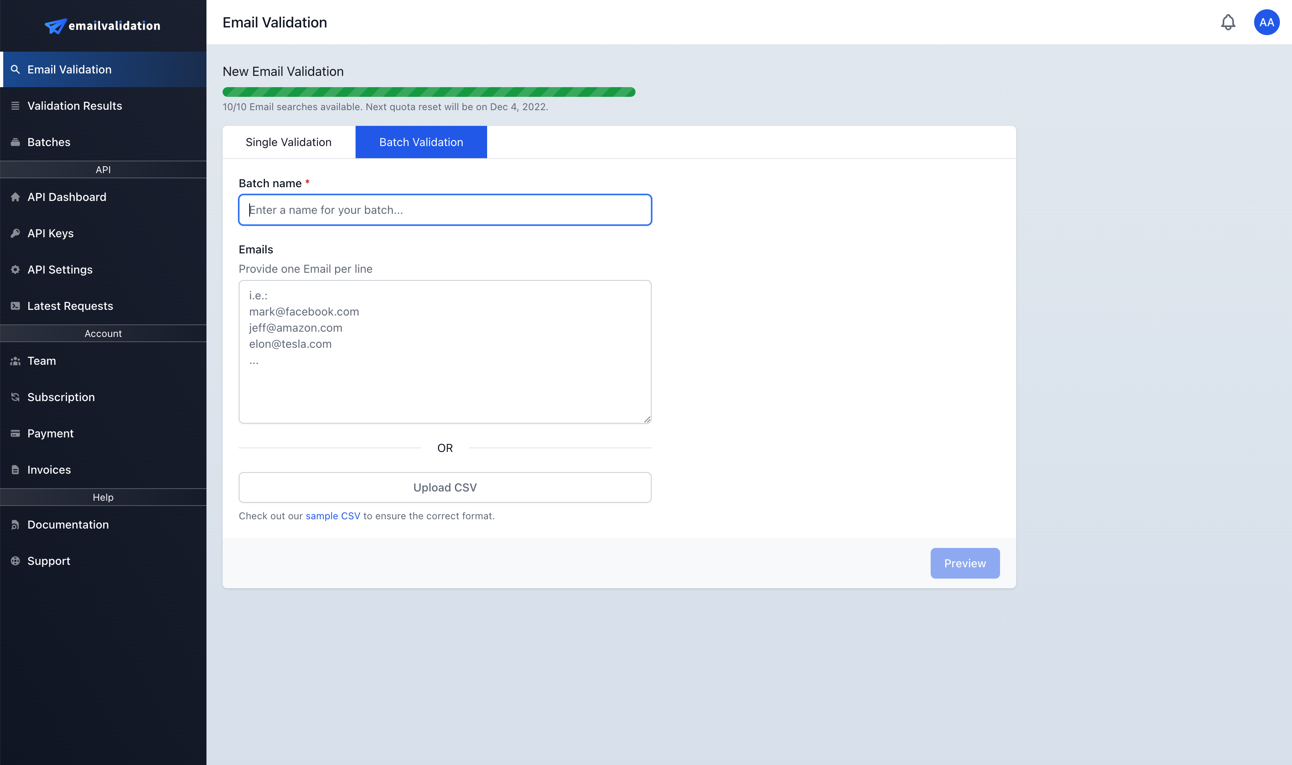Open API Settings via gear icon
The height and width of the screenshot is (765, 1292).
pyautogui.click(x=15, y=270)
